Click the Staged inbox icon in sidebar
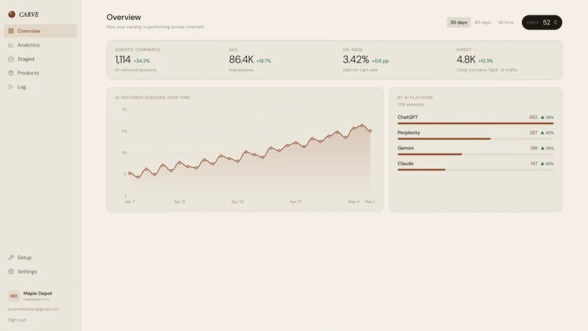Image resolution: width=588 pixels, height=331 pixels. tap(11, 59)
